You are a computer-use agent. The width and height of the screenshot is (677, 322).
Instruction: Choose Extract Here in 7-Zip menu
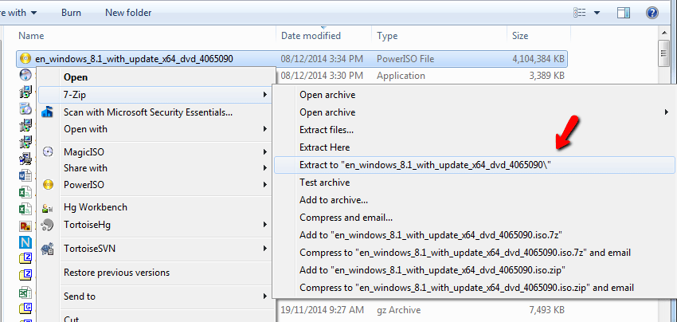[474, 147]
